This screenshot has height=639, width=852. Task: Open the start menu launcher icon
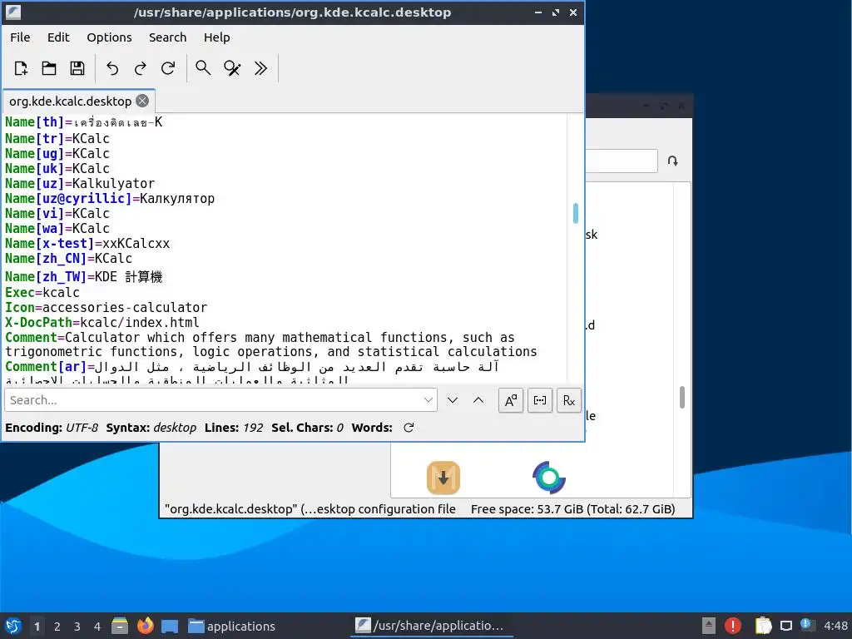click(x=13, y=626)
